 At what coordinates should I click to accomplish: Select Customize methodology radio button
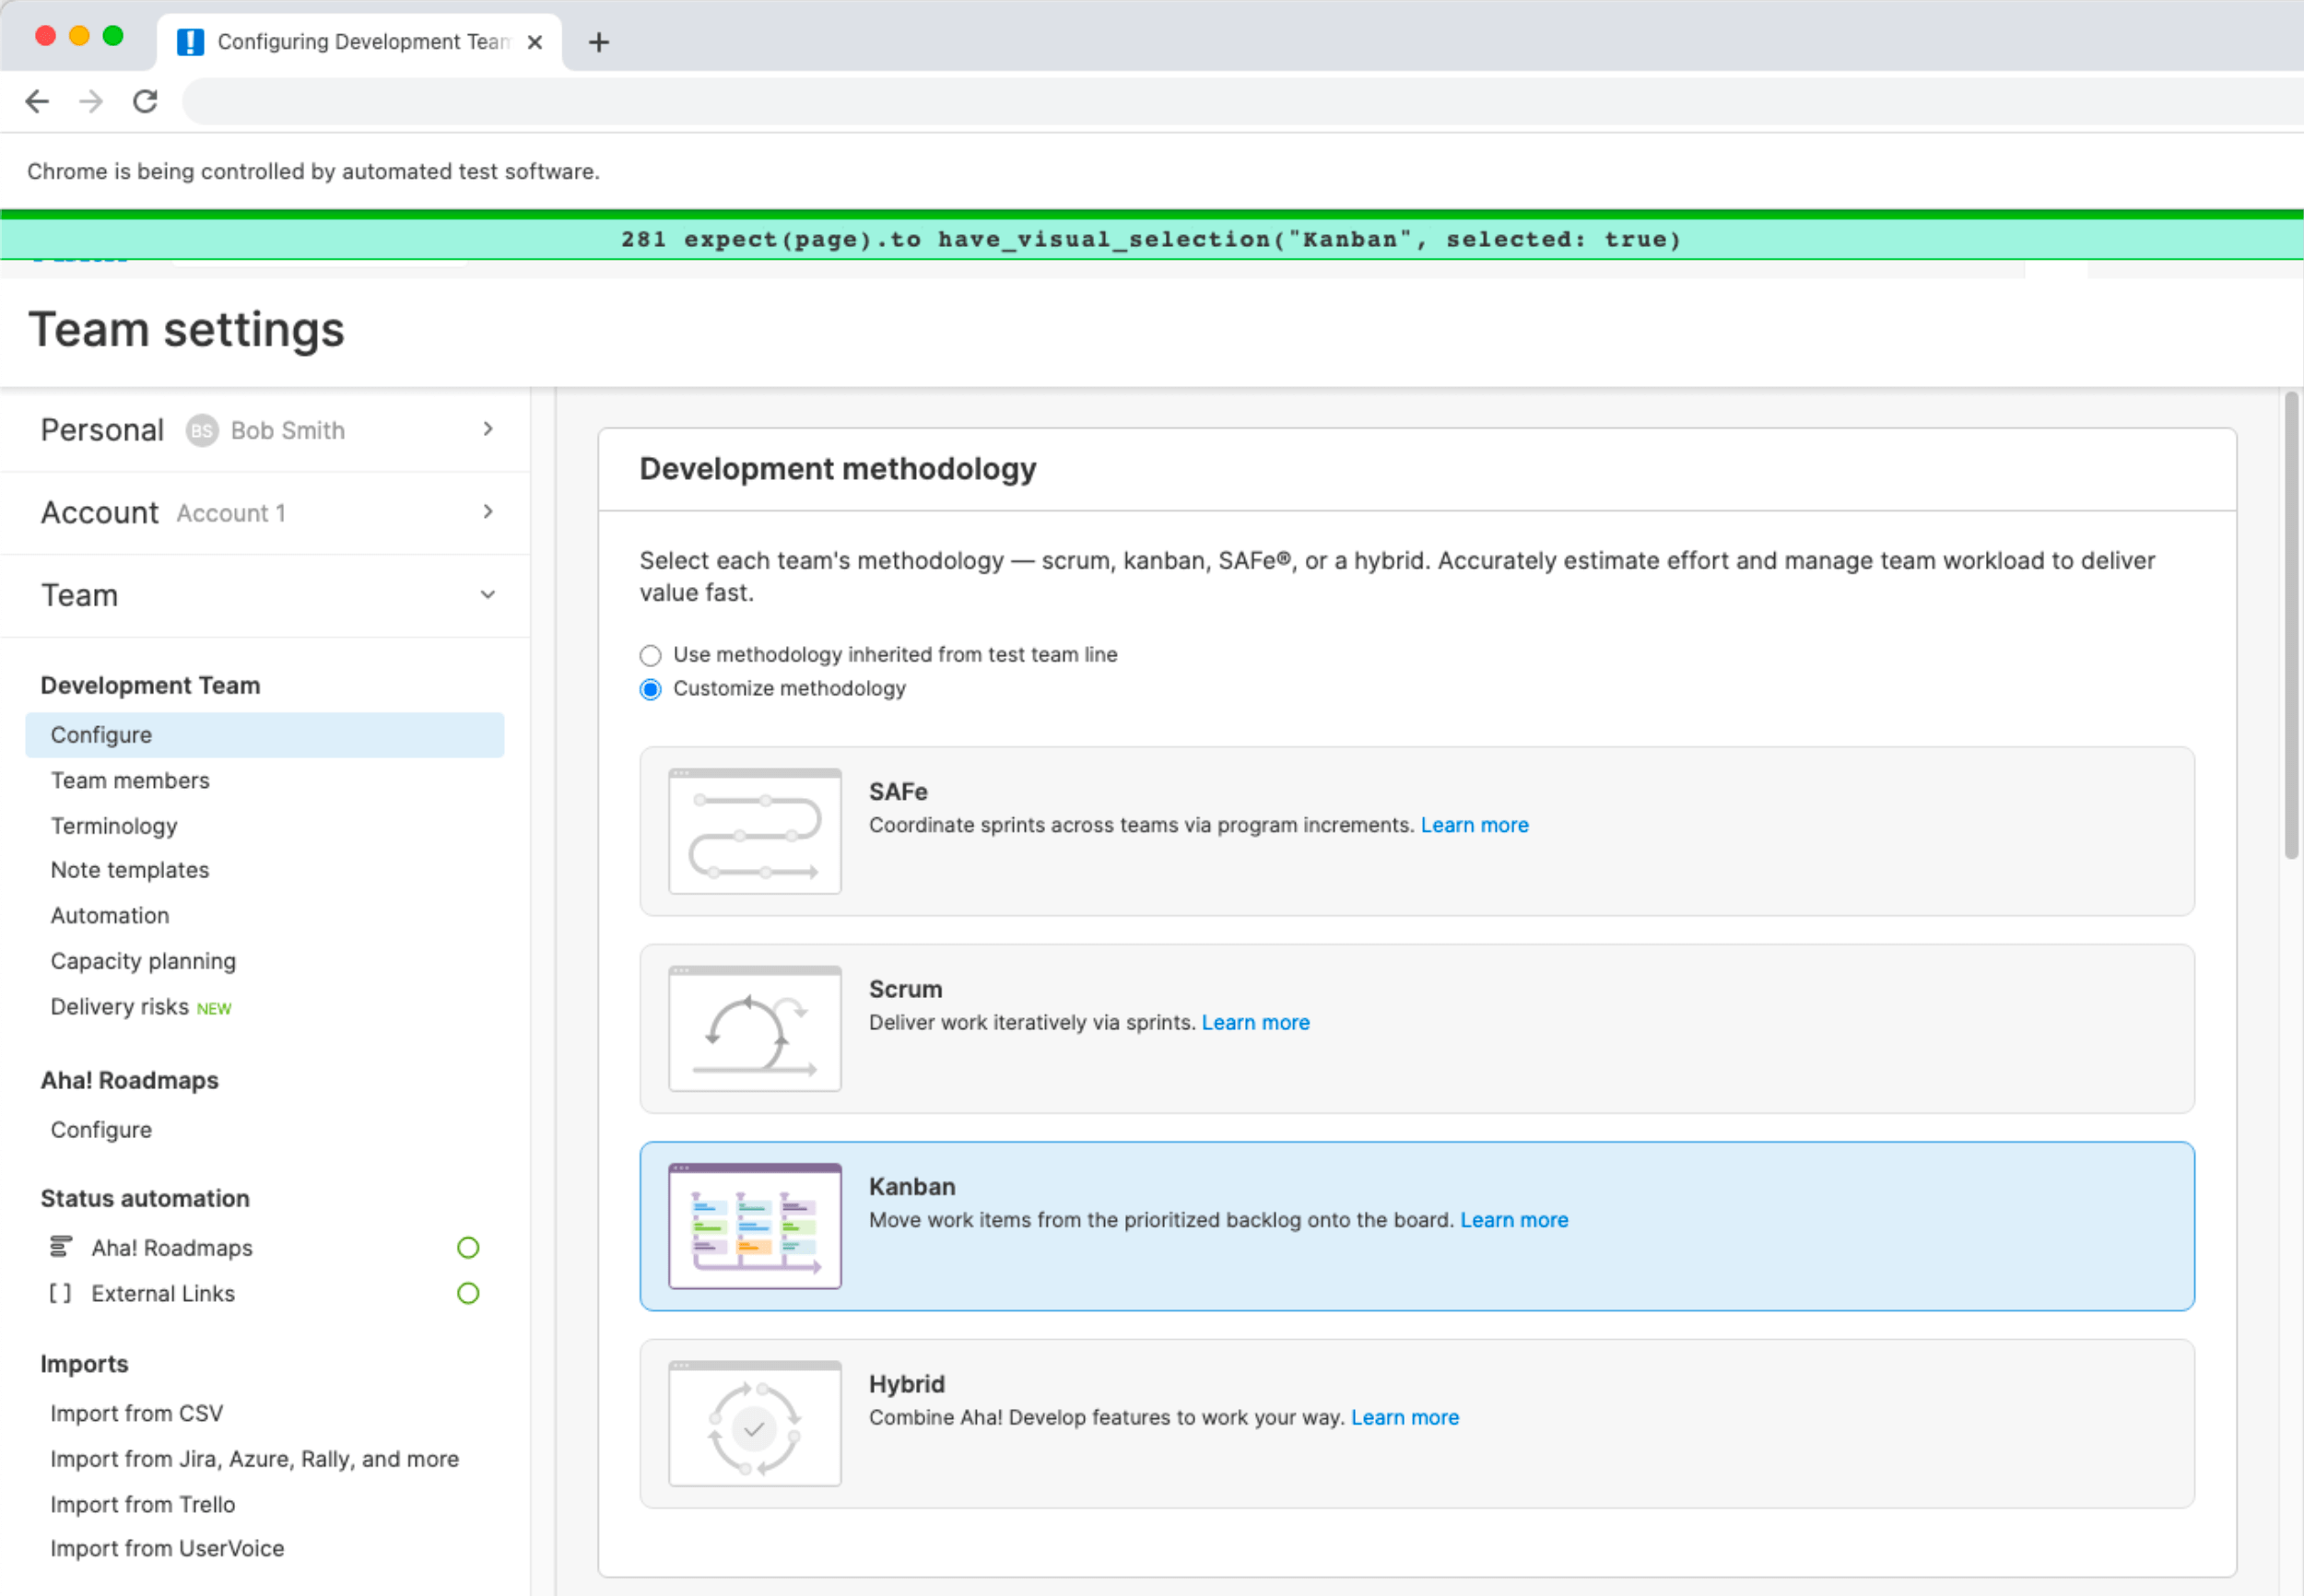point(650,687)
